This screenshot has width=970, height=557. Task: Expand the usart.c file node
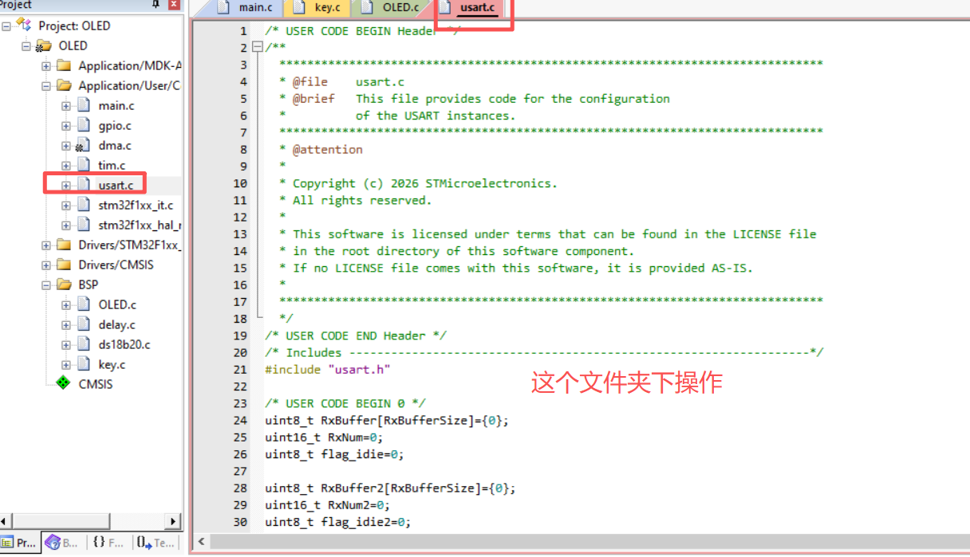pos(66,186)
